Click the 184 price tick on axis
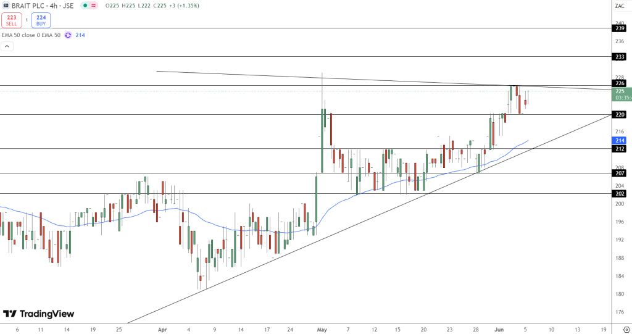The width and height of the screenshot is (632, 334). [620, 277]
